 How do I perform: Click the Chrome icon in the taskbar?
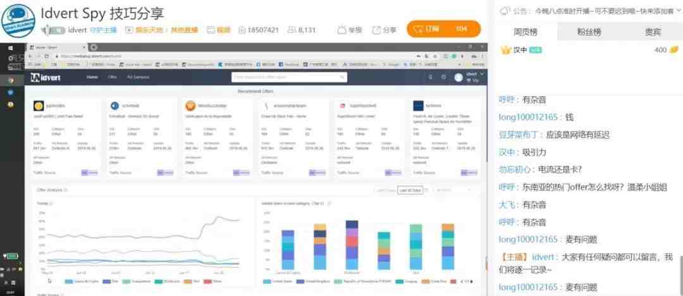point(11,81)
